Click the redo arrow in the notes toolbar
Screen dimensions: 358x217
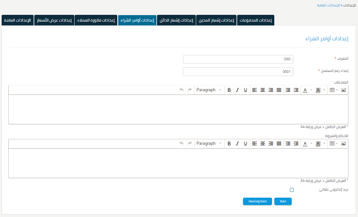click(189, 90)
